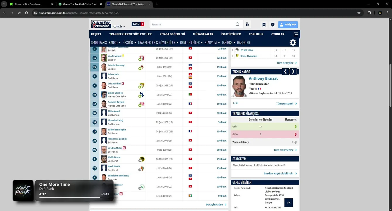392x211 pixels.
Task: Click Eris Abedini's captain badge icon
Action: coord(123,84)
